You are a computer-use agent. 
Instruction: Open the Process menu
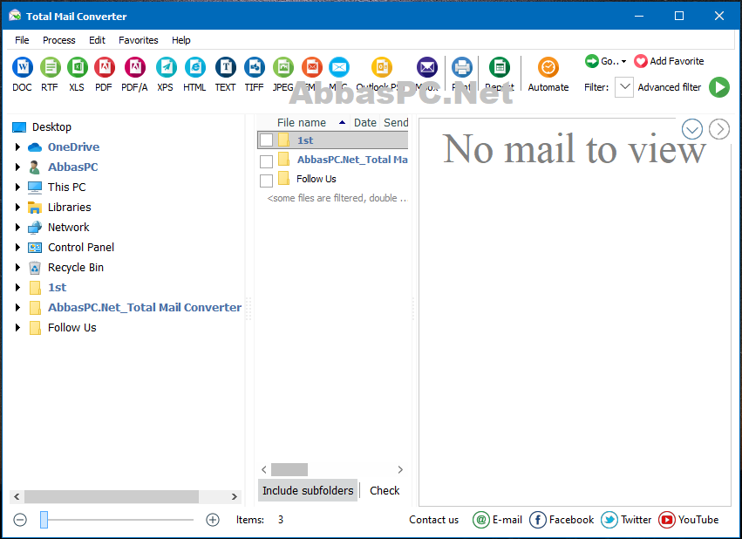pyautogui.click(x=58, y=40)
